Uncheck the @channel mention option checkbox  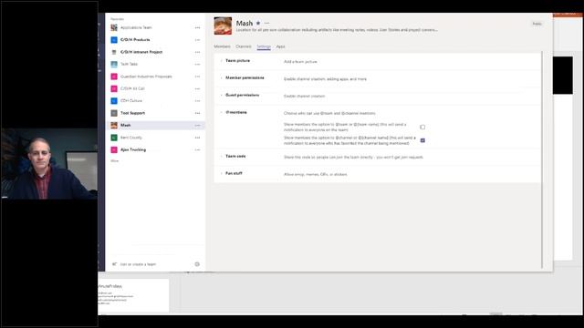coord(422,140)
